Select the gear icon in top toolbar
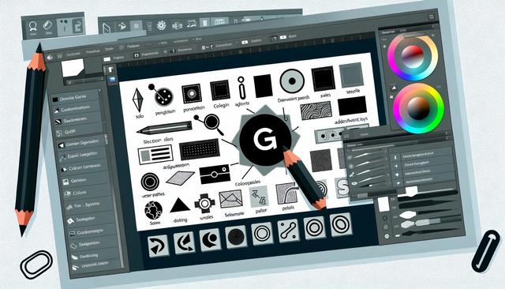Viewport: 505px width, 289px height. (x=161, y=25)
